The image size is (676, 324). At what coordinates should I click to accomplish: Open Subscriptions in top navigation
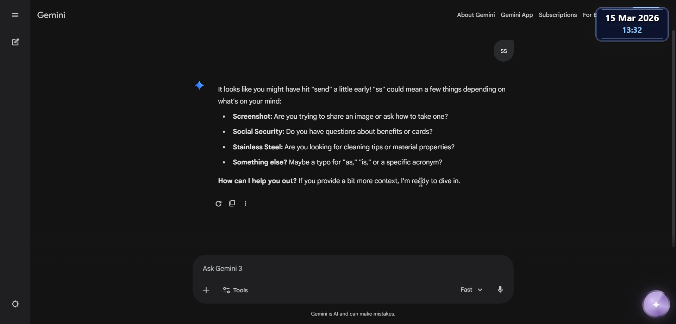pos(558,15)
